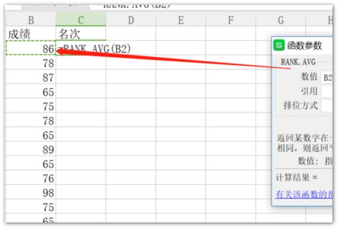Click the 函数参数 dialog title
338x228 pixels.
click(304, 45)
